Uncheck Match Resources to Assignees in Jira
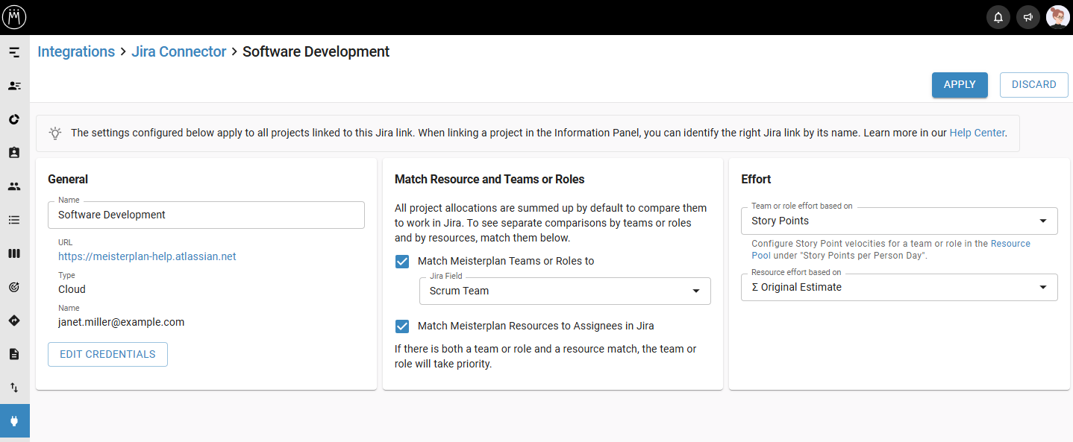This screenshot has width=1073, height=442. tap(402, 326)
